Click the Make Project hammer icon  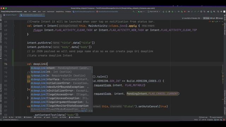click(133, 12)
